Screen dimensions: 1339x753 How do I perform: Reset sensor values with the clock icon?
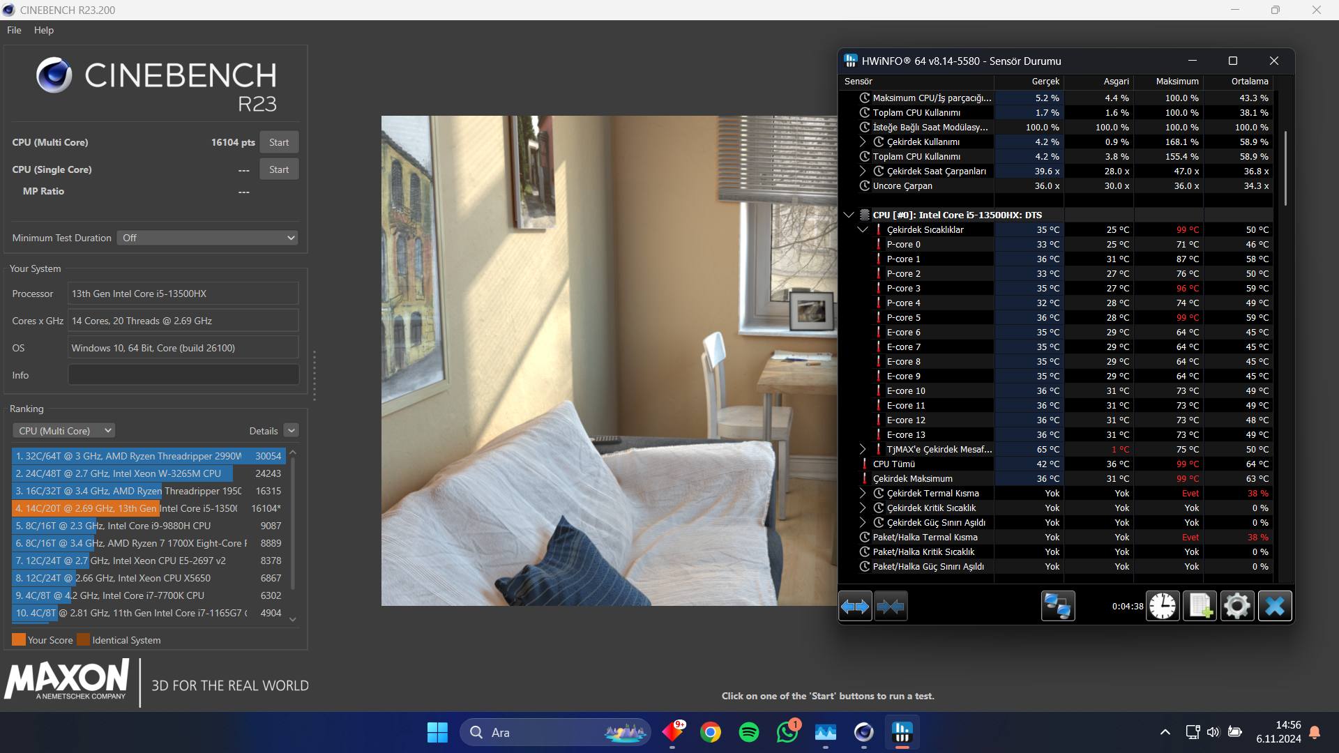point(1163,607)
